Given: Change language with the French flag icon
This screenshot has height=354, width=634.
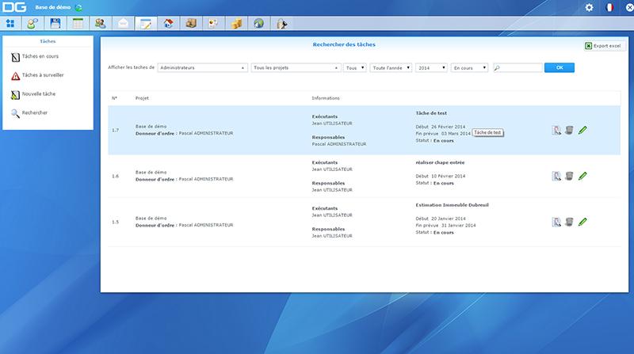Looking at the screenshot, I should 609,7.
